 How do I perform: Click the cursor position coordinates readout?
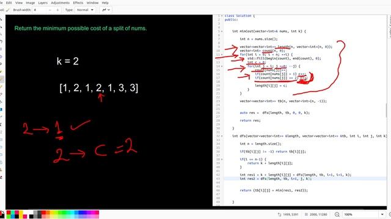coord(291,215)
